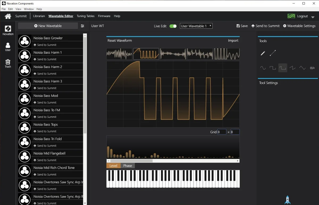Image resolution: width=319 pixels, height=205 pixels.
Task: Choose the sawtooth wave shape tool
Action: [292, 68]
